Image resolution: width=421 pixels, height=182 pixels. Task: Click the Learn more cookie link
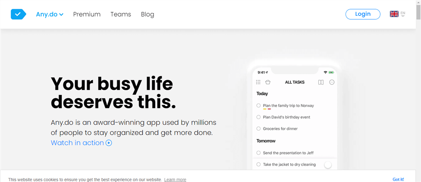click(175, 179)
